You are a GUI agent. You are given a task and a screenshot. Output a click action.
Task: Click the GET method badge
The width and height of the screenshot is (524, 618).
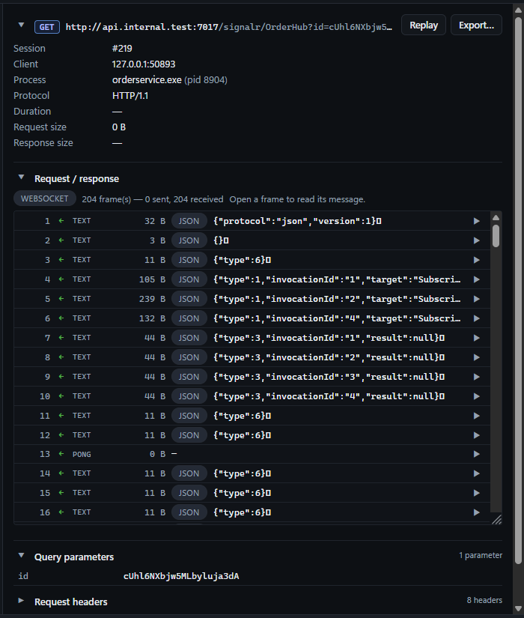(47, 27)
